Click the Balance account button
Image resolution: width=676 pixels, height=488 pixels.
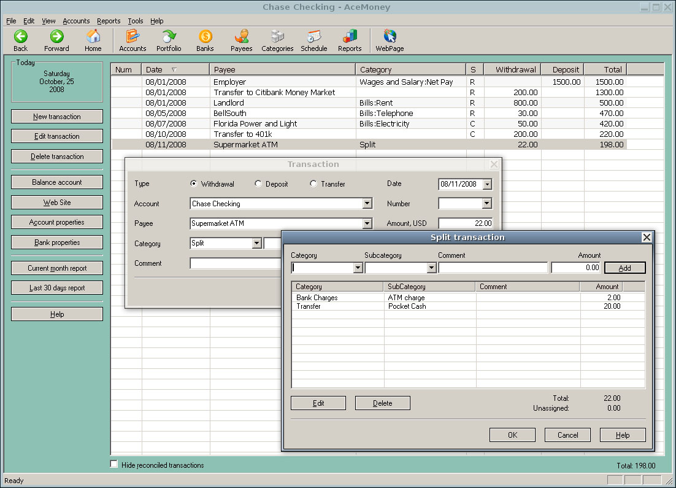click(x=57, y=182)
